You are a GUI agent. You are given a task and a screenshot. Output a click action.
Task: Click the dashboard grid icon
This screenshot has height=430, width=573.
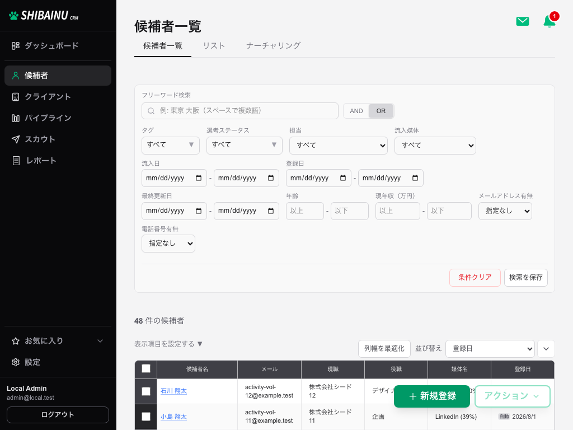pos(15,46)
